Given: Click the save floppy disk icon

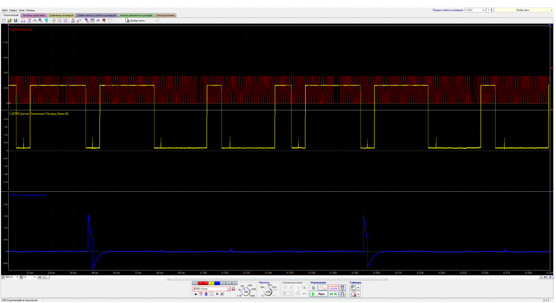Looking at the screenshot, I should click(x=16, y=21).
